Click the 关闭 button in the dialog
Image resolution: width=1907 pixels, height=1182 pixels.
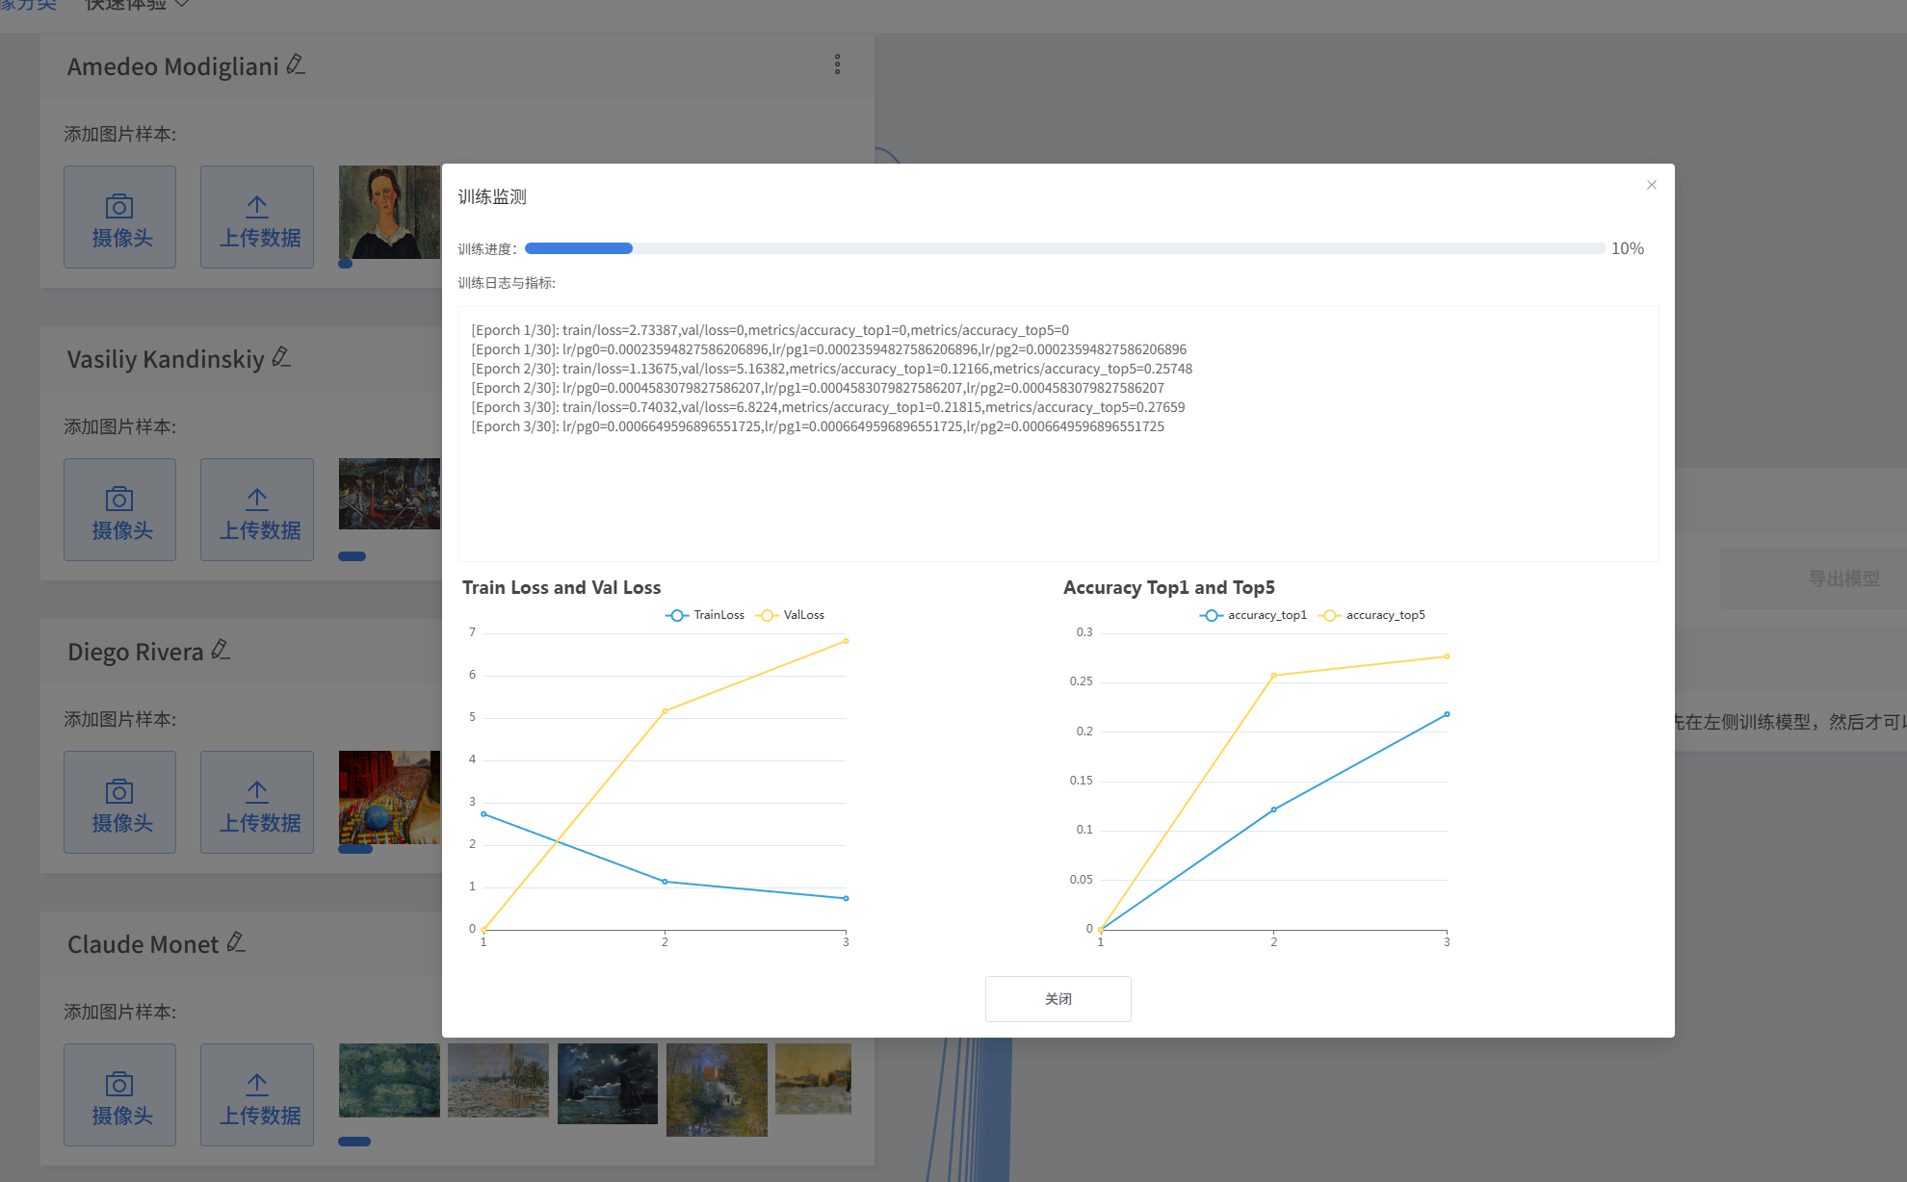tap(1058, 999)
